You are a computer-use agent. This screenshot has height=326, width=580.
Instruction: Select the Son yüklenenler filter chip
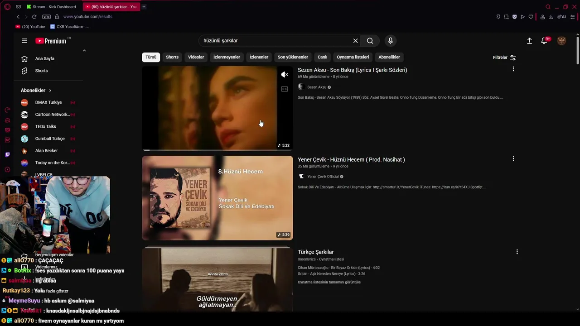coord(293,57)
